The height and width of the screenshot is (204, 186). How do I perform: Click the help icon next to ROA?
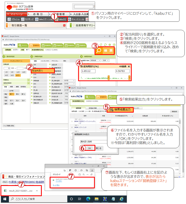32,77
